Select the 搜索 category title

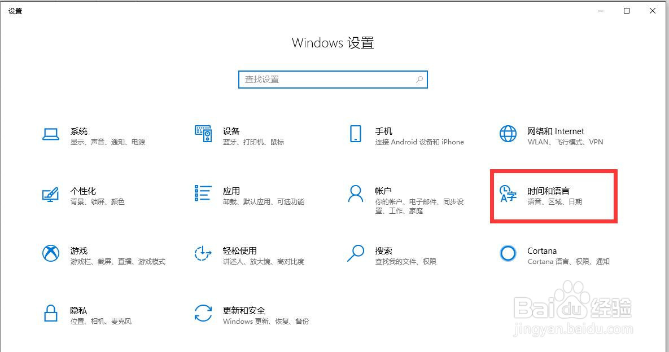click(383, 250)
